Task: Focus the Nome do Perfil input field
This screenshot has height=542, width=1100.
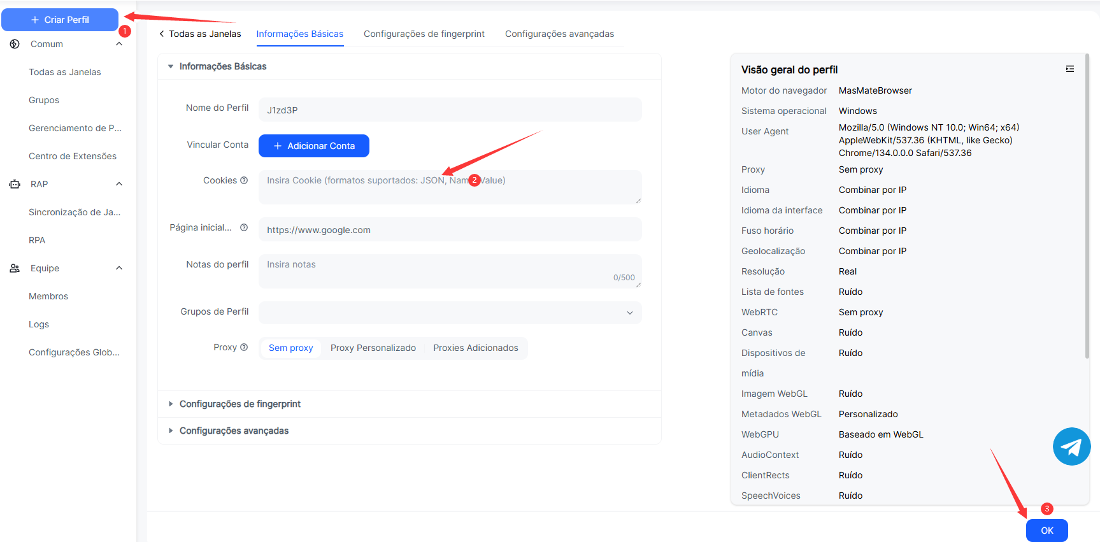Action: [x=450, y=110]
